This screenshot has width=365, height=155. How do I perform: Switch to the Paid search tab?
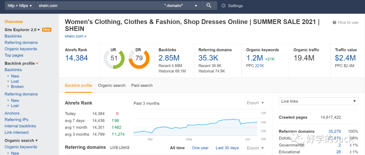pyautogui.click(x=142, y=85)
